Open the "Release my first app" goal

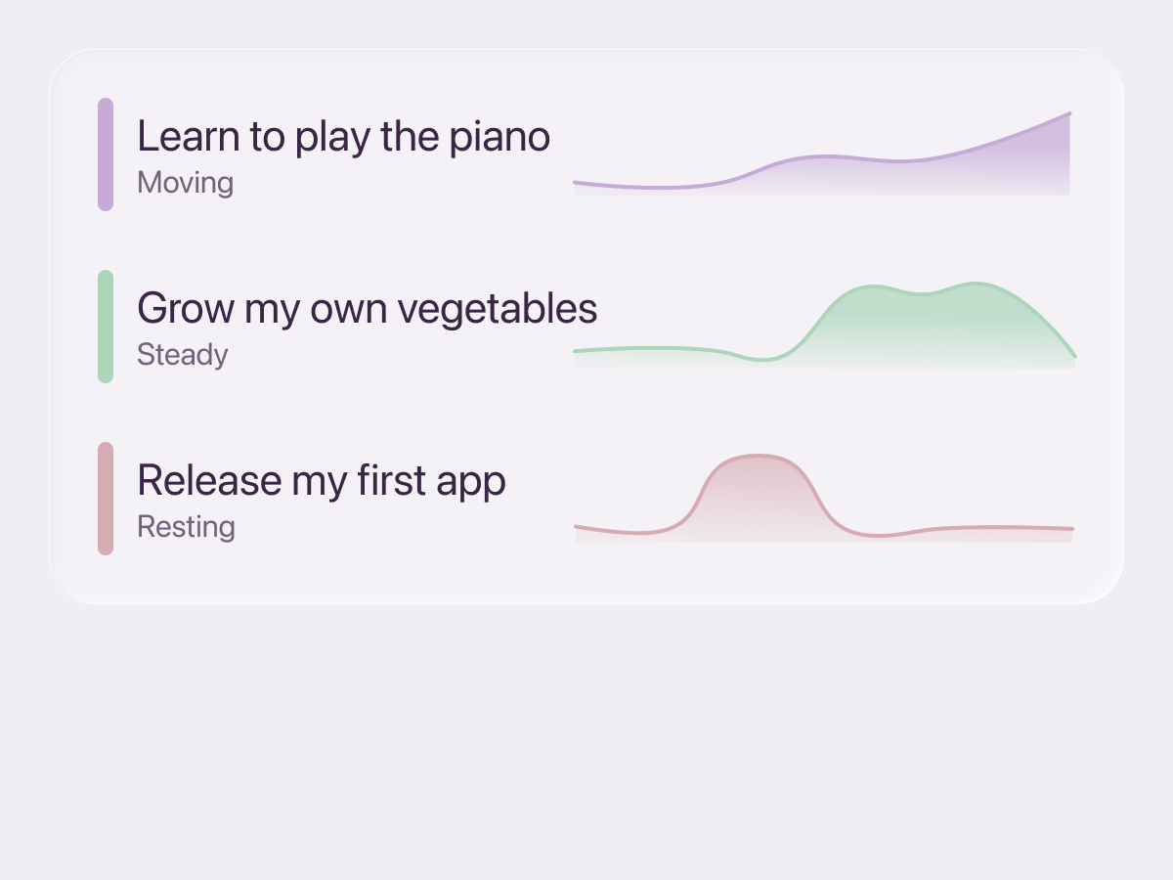[x=322, y=481]
